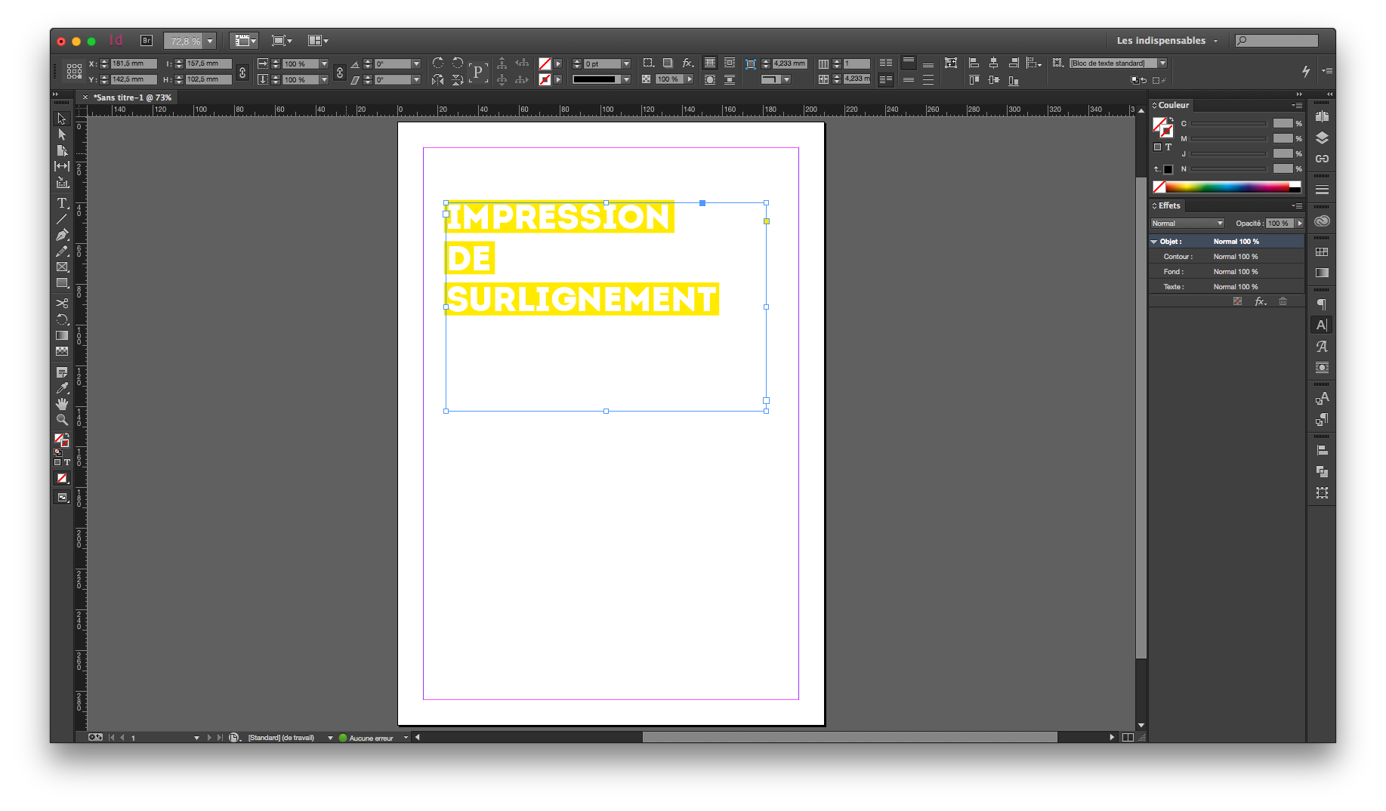Pick the Scissors tool
Screen dimensions: 1386x811
[x=62, y=303]
